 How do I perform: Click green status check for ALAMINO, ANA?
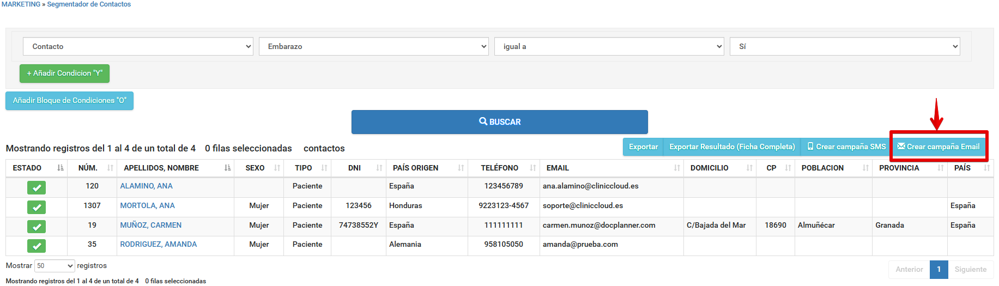coord(37,188)
